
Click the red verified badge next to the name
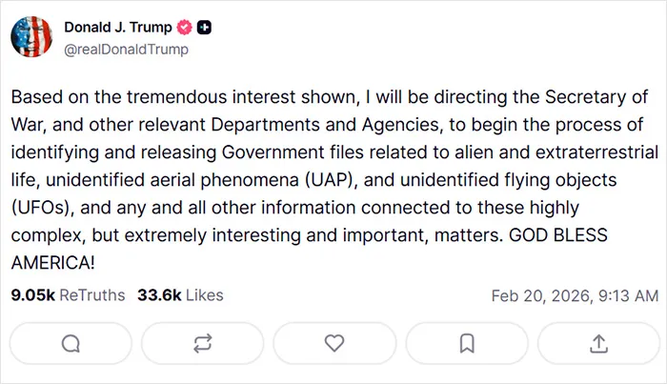coord(184,28)
